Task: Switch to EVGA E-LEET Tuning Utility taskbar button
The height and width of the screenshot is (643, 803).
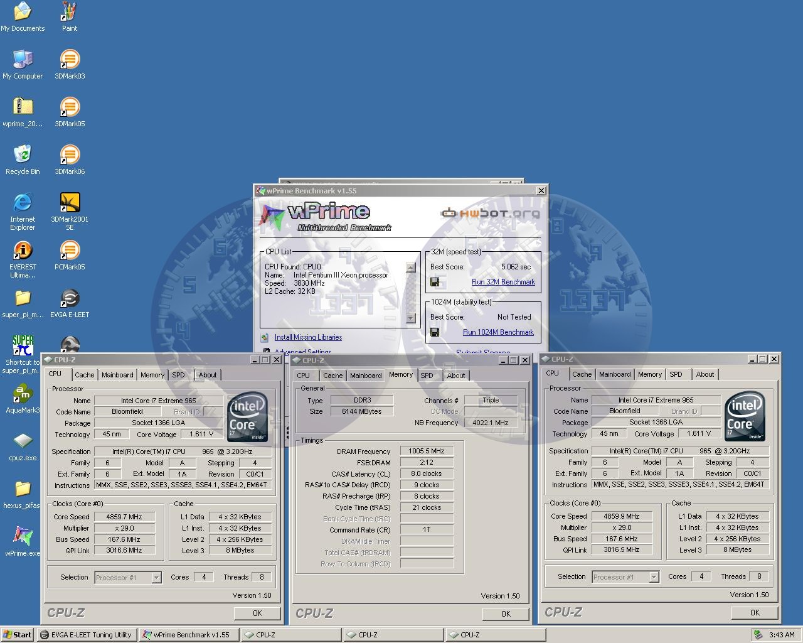Action: coord(87,634)
